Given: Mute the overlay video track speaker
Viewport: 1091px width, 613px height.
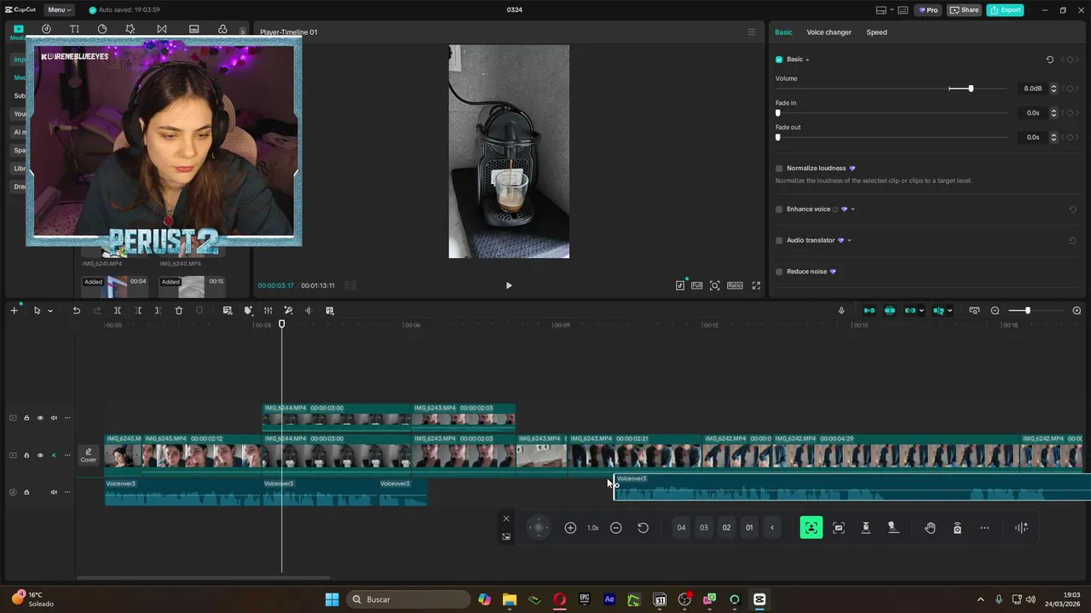Looking at the screenshot, I should pos(54,418).
